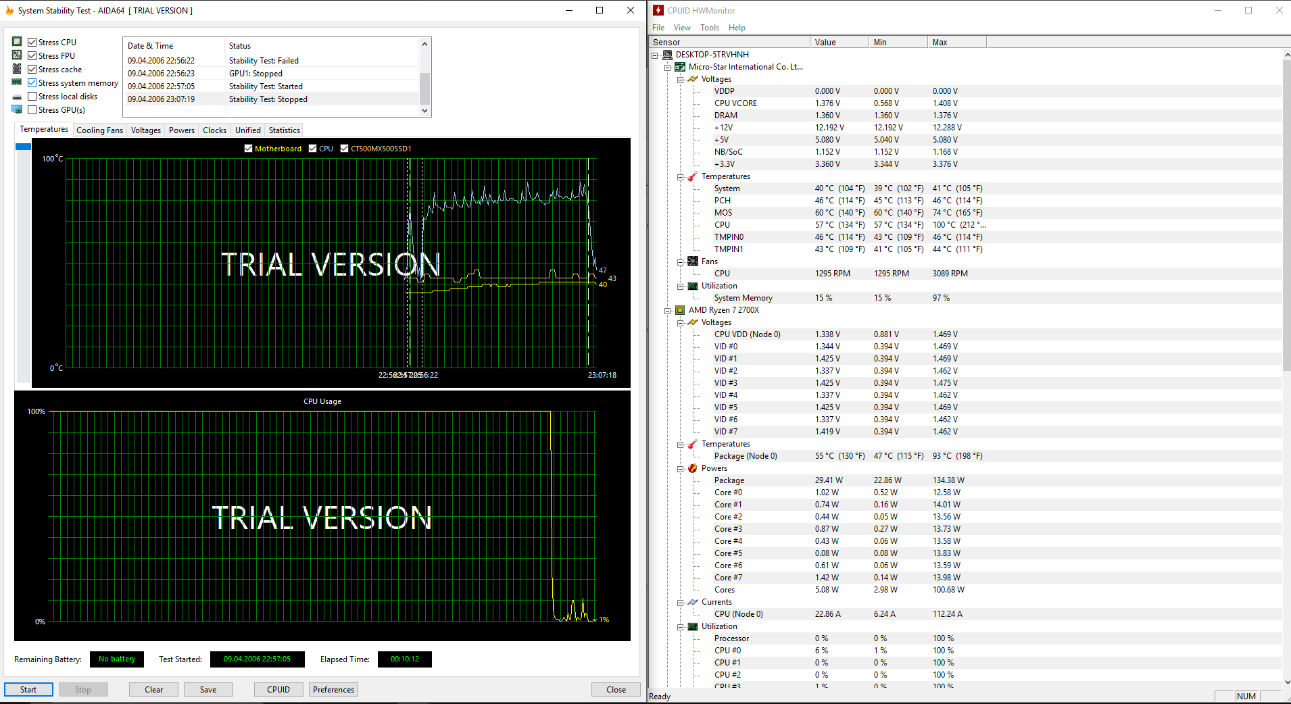Click the Value column header

tap(839, 42)
